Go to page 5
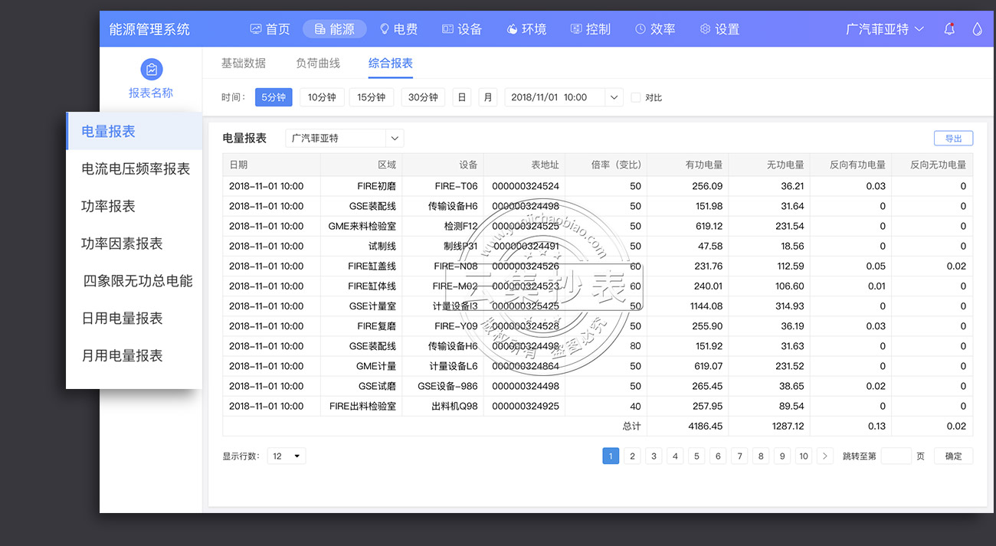The image size is (996, 546). tap(696, 456)
